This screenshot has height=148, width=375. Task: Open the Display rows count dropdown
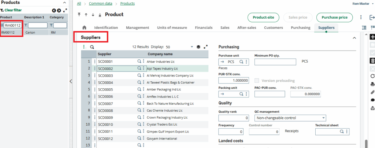point(192,47)
